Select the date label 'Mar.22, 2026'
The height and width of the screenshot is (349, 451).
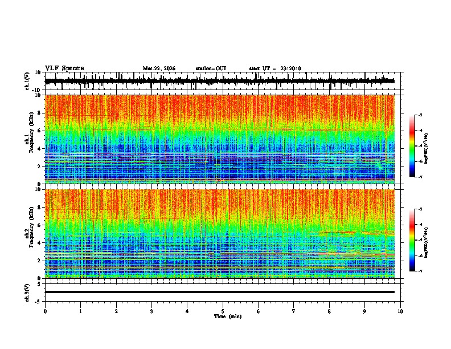(x=159, y=68)
